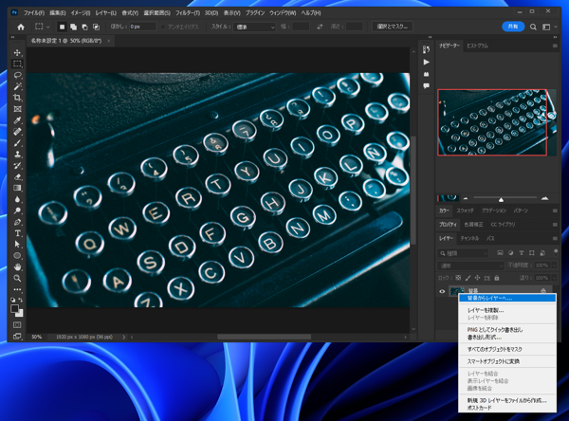Screen dimensions: 569x421
Task: Swap width and height arrows icon
Action: (x=320, y=27)
